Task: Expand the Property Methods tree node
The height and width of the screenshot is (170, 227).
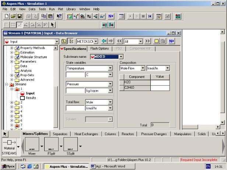Action: [x=12, y=48]
